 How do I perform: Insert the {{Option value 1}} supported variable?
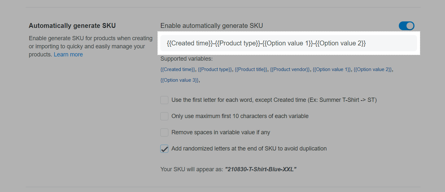tap(332, 69)
